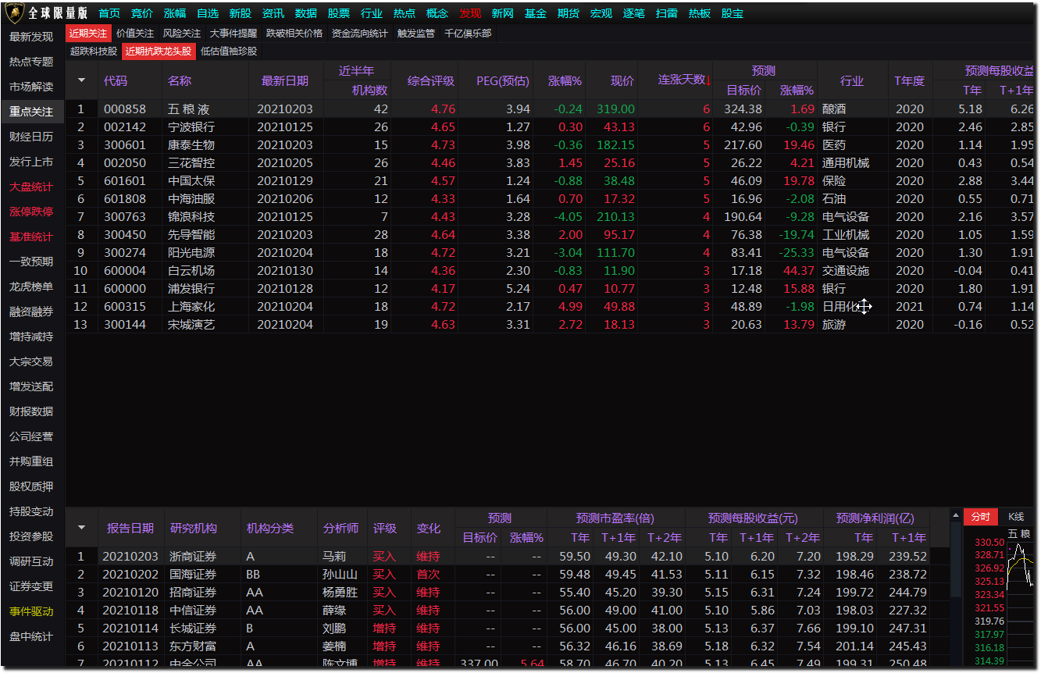Open the stock table column dropdown triangle
1041x673 pixels.
click(x=81, y=80)
